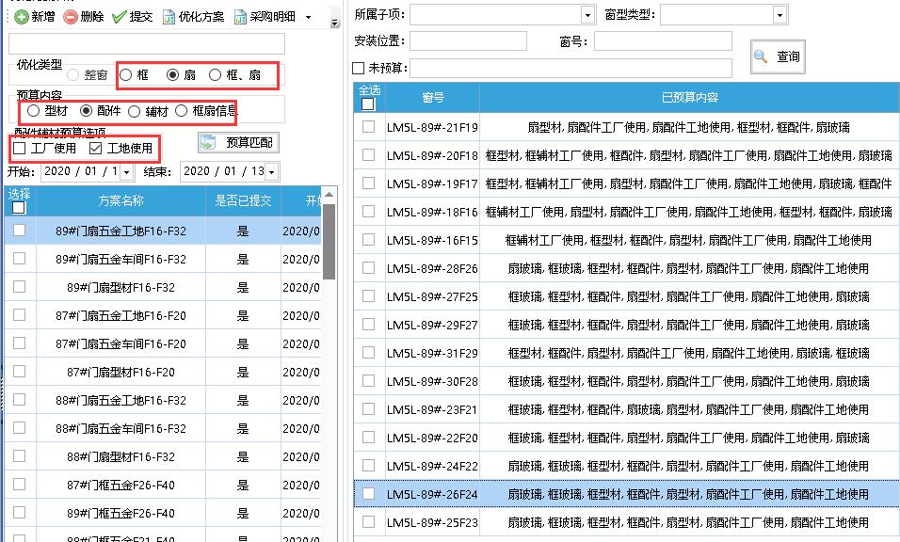Select the 框 radio option
The image size is (900, 542).
pyautogui.click(x=127, y=74)
